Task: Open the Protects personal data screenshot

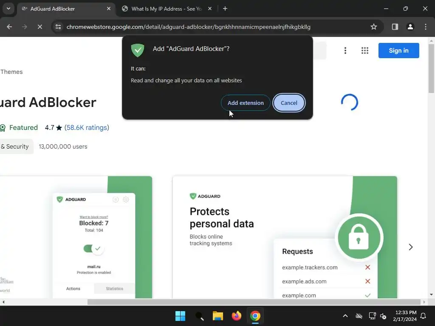Action: click(285, 237)
